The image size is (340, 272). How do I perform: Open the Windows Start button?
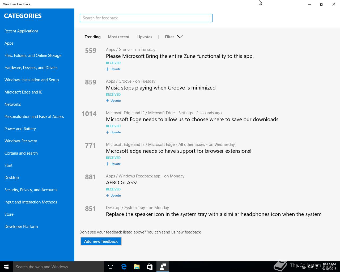click(6, 267)
